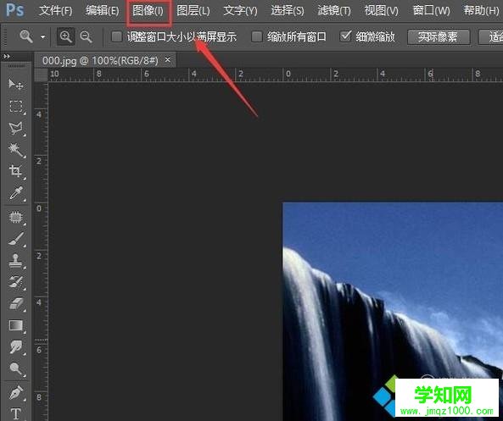Open the 图像(I) menu

[x=148, y=11]
